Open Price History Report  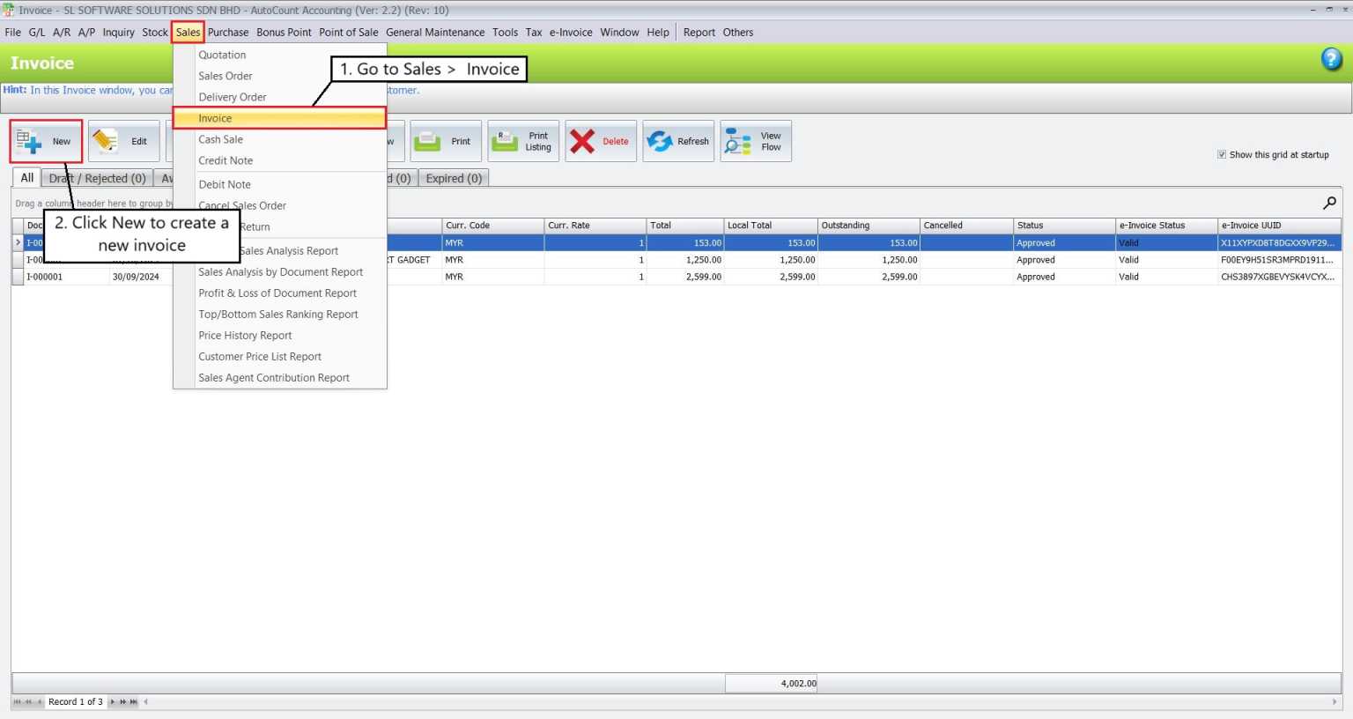coord(280,336)
